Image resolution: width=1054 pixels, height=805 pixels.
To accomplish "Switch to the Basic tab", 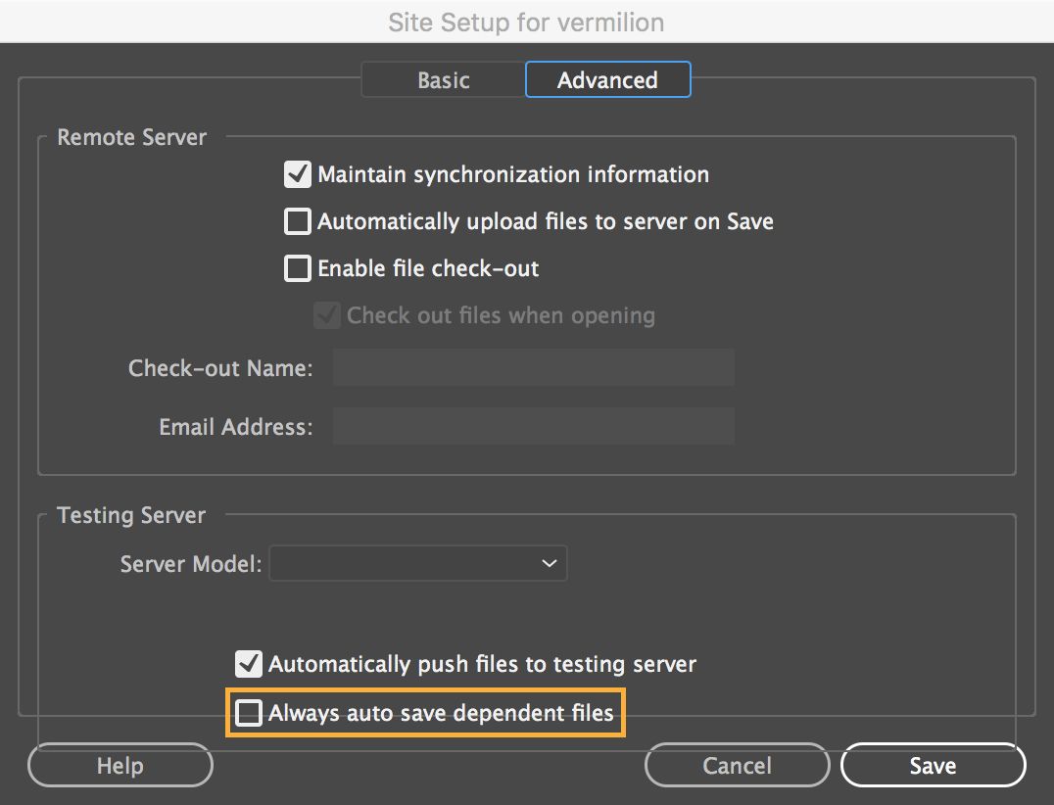I will (443, 80).
